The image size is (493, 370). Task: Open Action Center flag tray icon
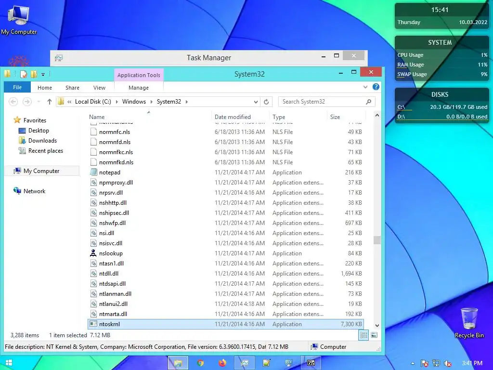[x=425, y=363]
